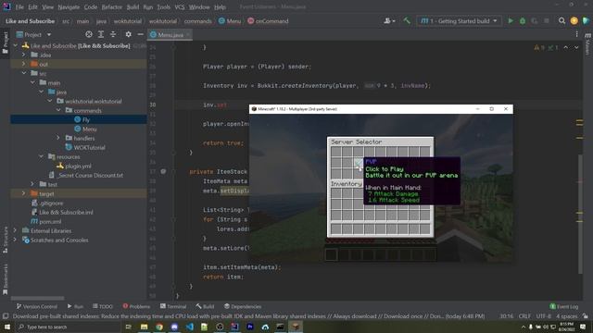Open Version Control tool window
Image resolution: width=593 pixels, height=333 pixels.
pyautogui.click(x=37, y=306)
